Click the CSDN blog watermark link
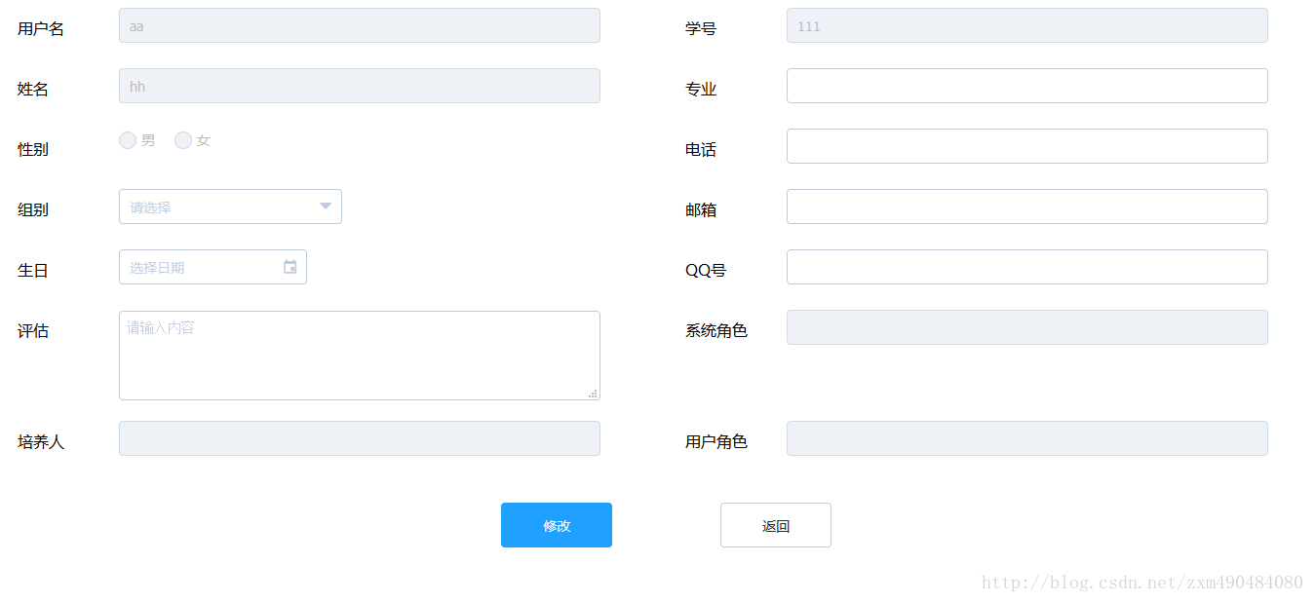1315x602 pixels. (1139, 583)
